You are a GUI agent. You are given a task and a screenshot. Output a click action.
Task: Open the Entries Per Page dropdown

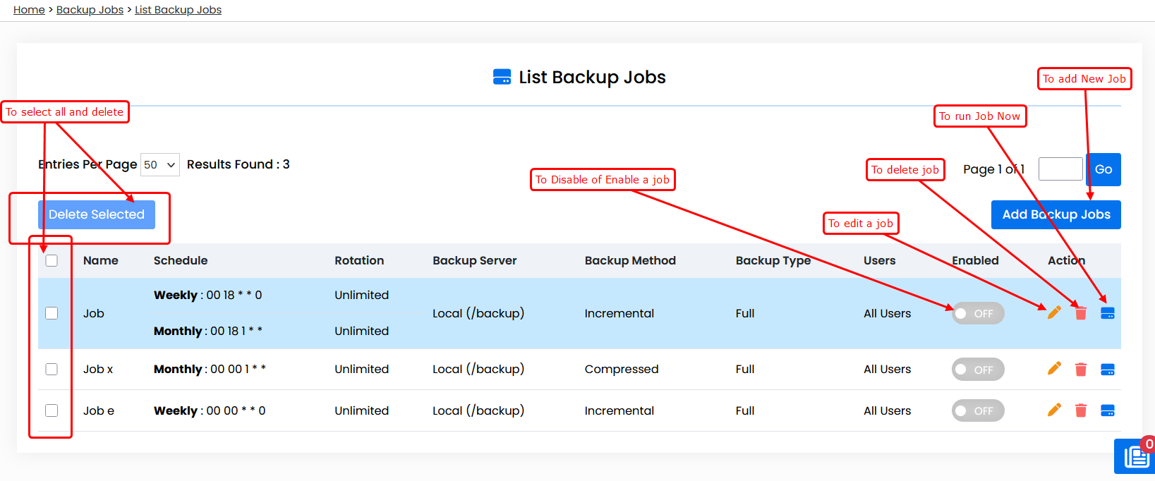(160, 164)
